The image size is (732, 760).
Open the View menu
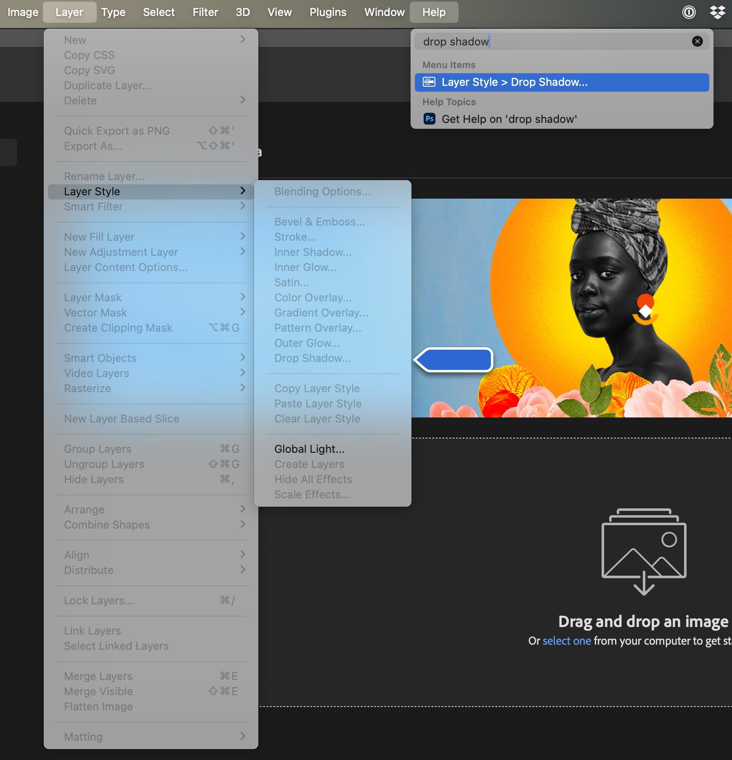[280, 12]
